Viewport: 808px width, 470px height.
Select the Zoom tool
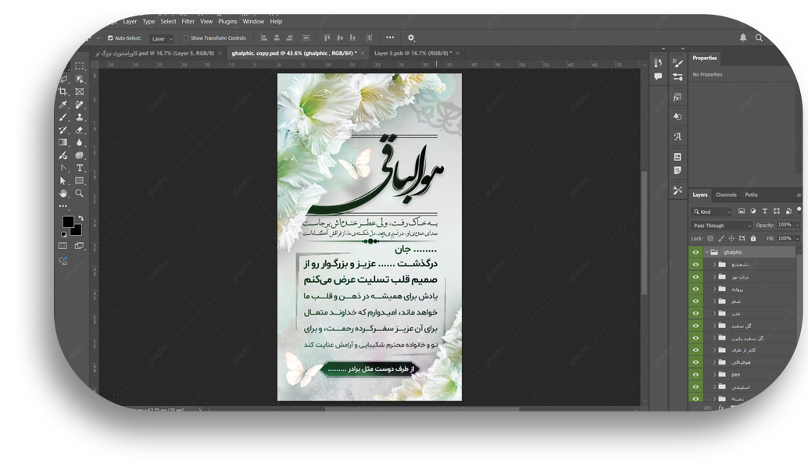point(80,193)
